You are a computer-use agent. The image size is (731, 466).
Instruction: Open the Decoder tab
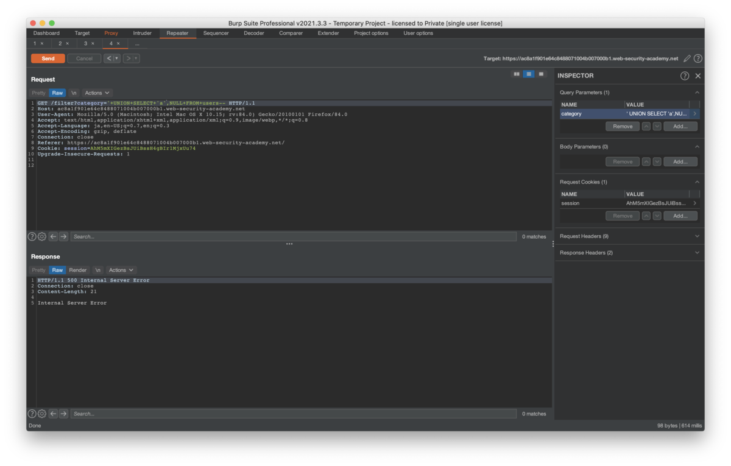[254, 33]
